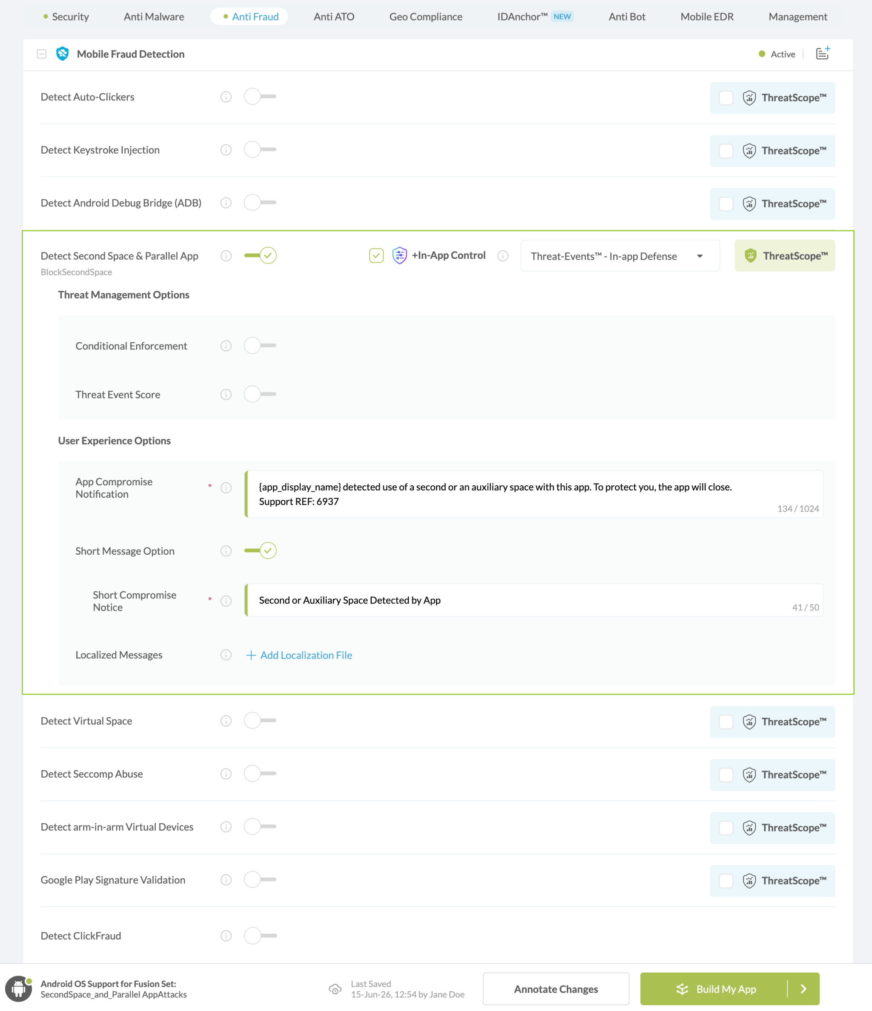
Task: Check ThreatScope checkbox for Detect Auto-Clickers
Action: tap(726, 98)
